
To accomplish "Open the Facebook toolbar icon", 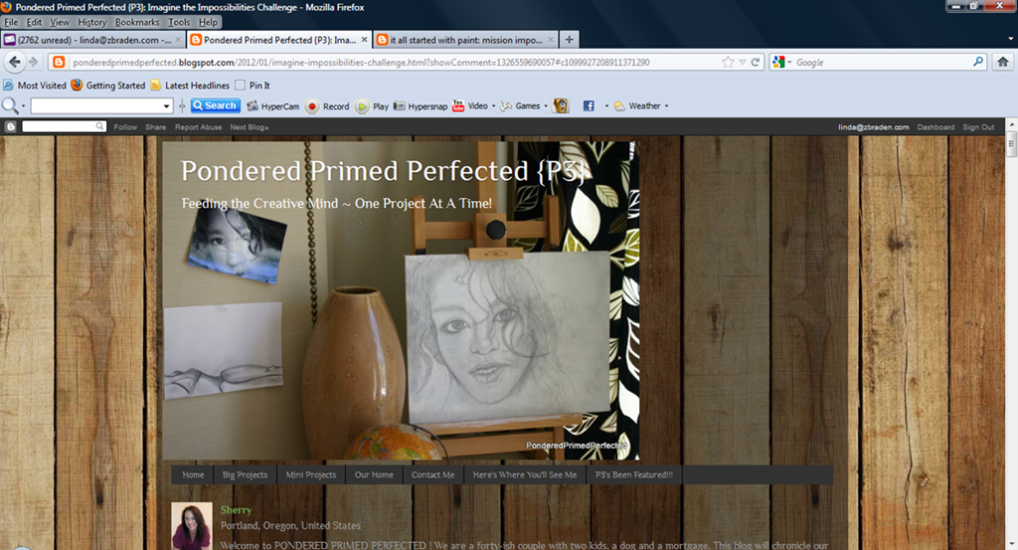I will 589,105.
